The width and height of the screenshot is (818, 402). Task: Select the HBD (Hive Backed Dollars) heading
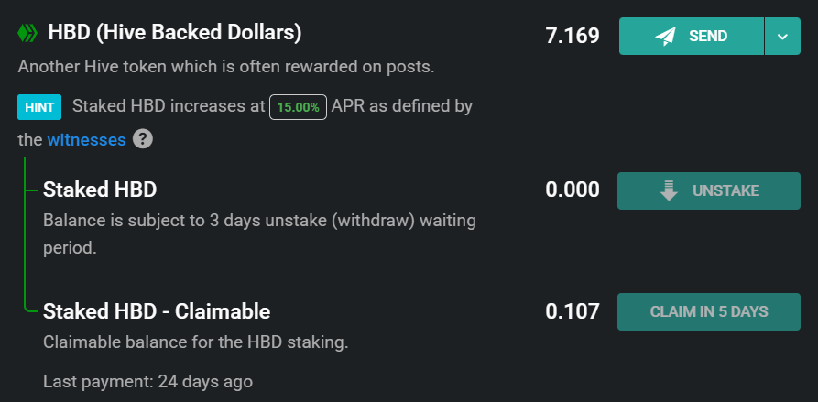(174, 34)
